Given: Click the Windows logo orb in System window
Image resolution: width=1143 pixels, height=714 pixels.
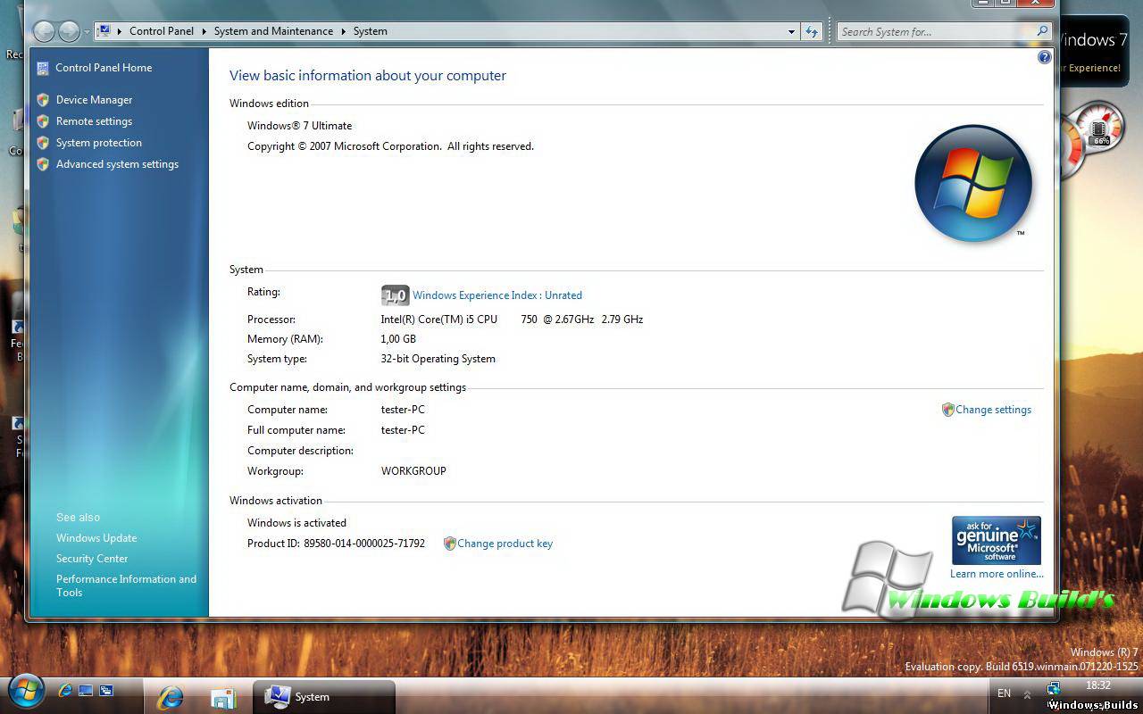Looking at the screenshot, I should 973,183.
